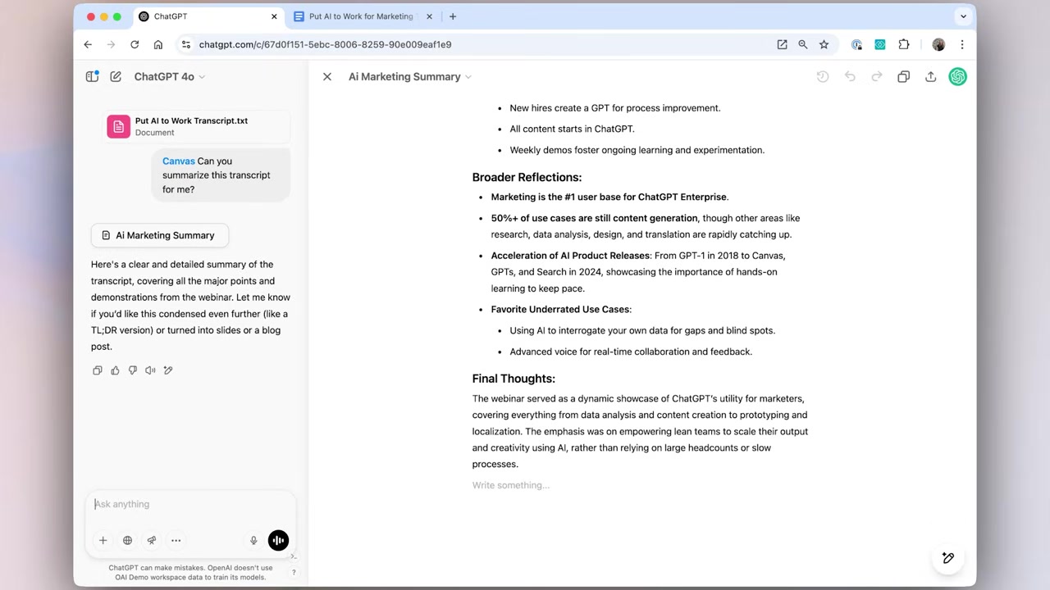Bookmark this page with the star
This screenshot has width=1050, height=590.
[x=824, y=44]
